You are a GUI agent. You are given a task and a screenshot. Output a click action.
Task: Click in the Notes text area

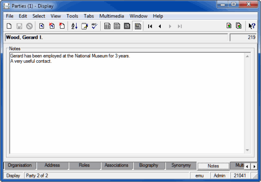127,103
